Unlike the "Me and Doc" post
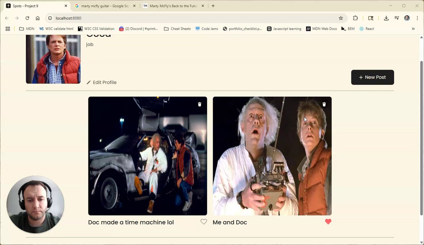The image size is (424, 245). point(328,222)
